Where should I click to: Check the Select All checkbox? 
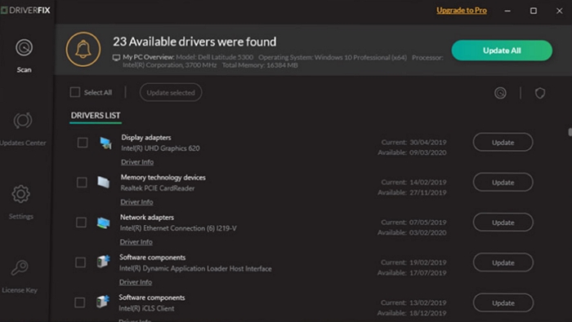click(x=75, y=92)
